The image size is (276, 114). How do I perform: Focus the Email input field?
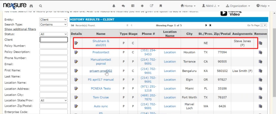pyautogui.click(x=53, y=64)
